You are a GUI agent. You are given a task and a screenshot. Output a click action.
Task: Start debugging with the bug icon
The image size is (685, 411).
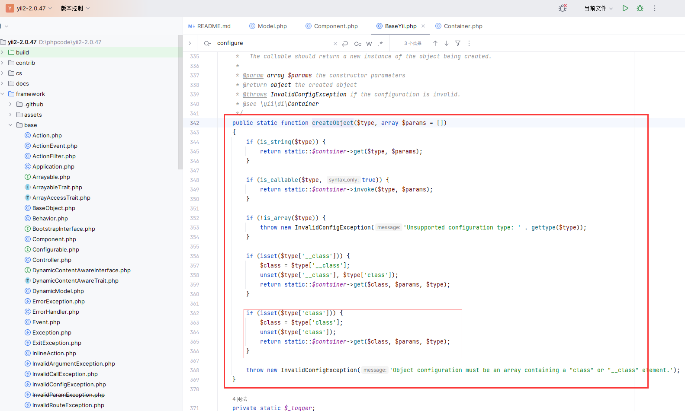(640, 8)
